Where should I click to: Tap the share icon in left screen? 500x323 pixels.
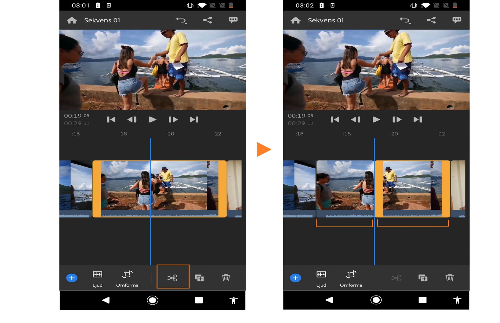(208, 20)
